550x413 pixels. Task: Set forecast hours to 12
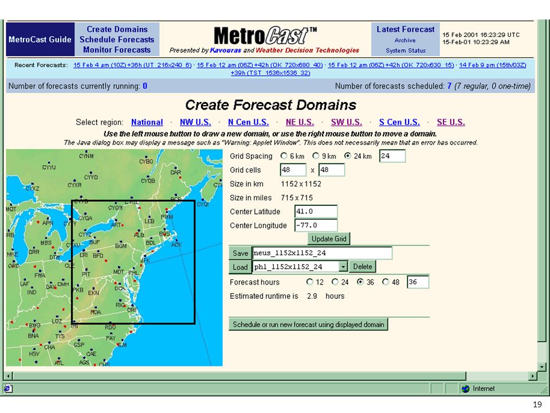(x=309, y=282)
